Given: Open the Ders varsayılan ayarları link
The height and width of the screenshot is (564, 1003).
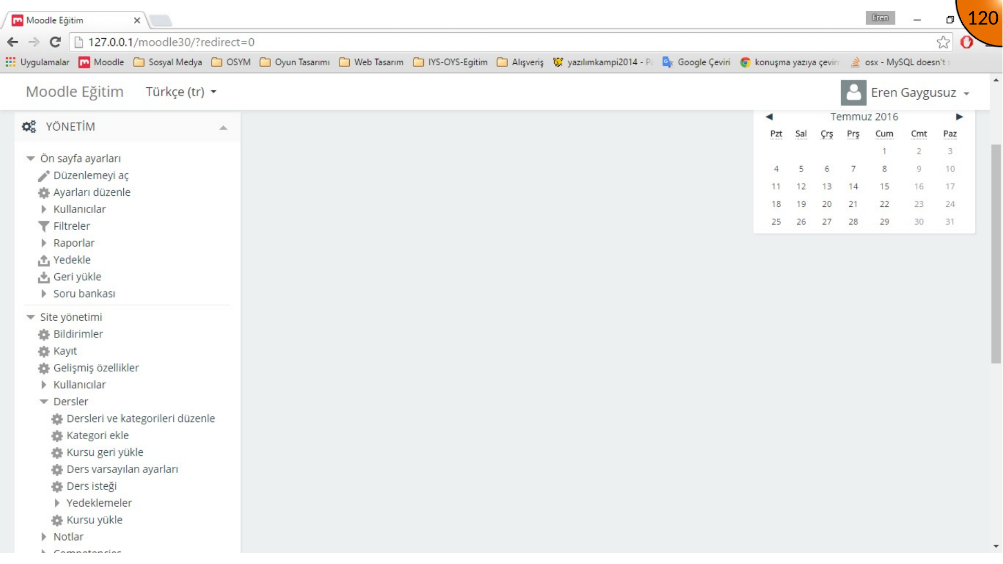Looking at the screenshot, I should click(122, 469).
